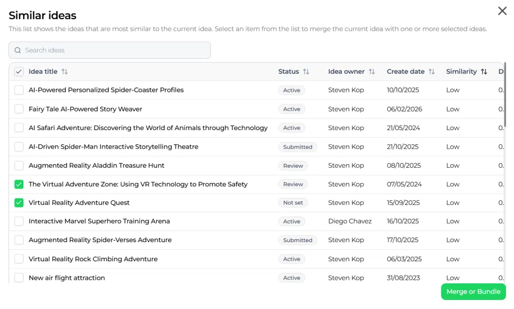Sort by Similarity arrows
The image size is (514, 309).
[484, 71]
